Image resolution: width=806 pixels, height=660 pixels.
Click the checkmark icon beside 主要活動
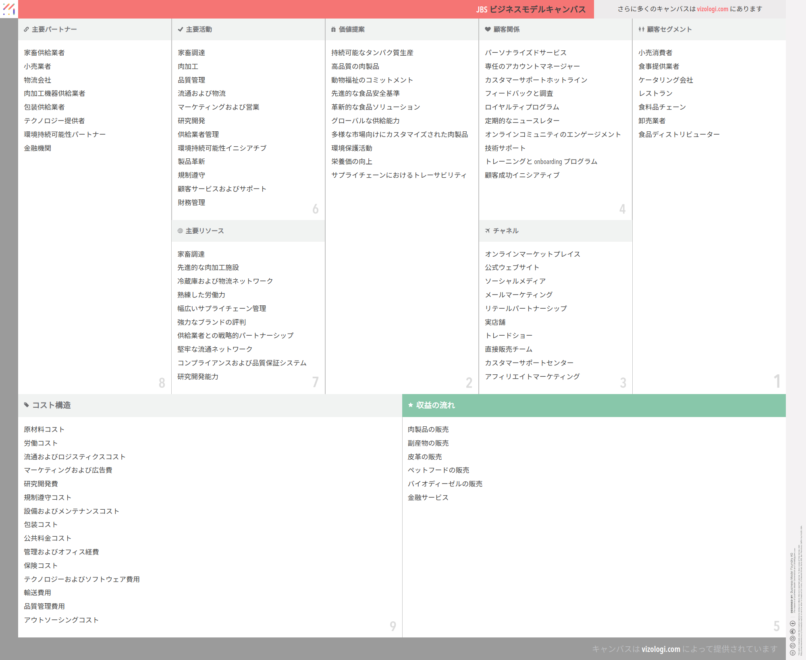(180, 29)
